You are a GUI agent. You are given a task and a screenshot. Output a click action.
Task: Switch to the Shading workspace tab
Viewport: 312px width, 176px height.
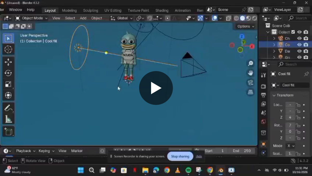[162, 10]
